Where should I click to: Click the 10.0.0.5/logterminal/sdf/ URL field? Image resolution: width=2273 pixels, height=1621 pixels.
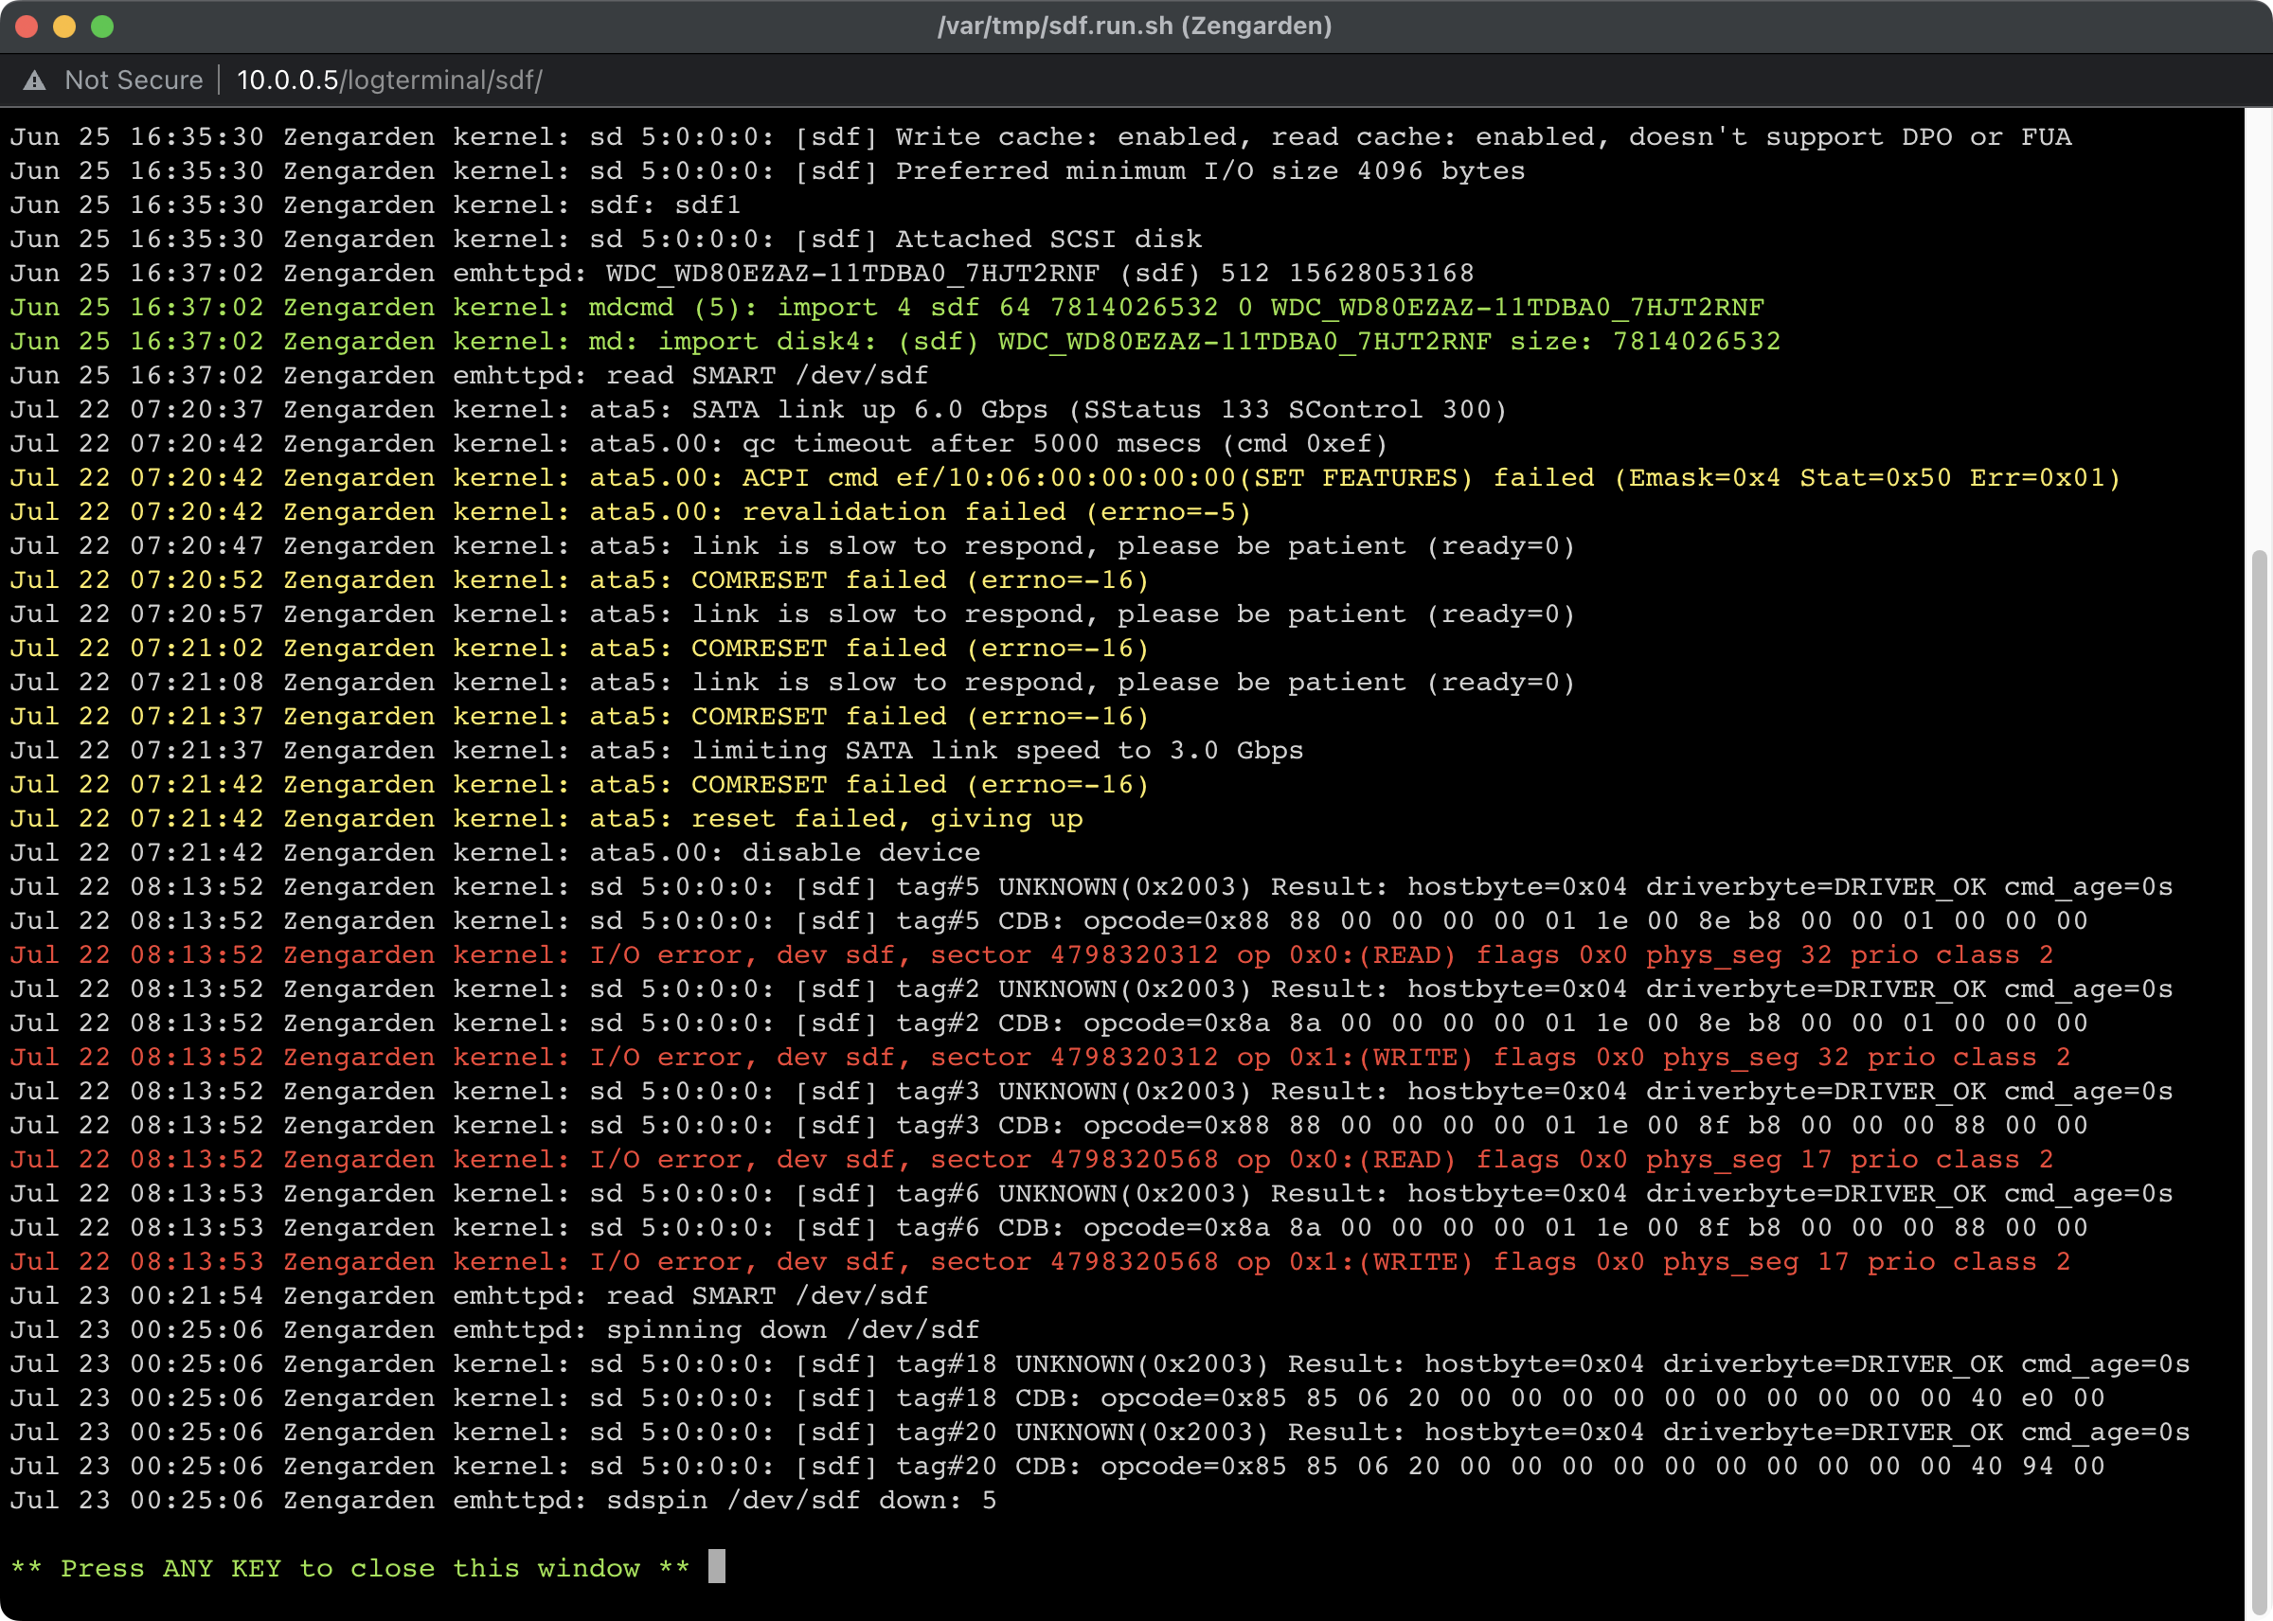coord(389,80)
